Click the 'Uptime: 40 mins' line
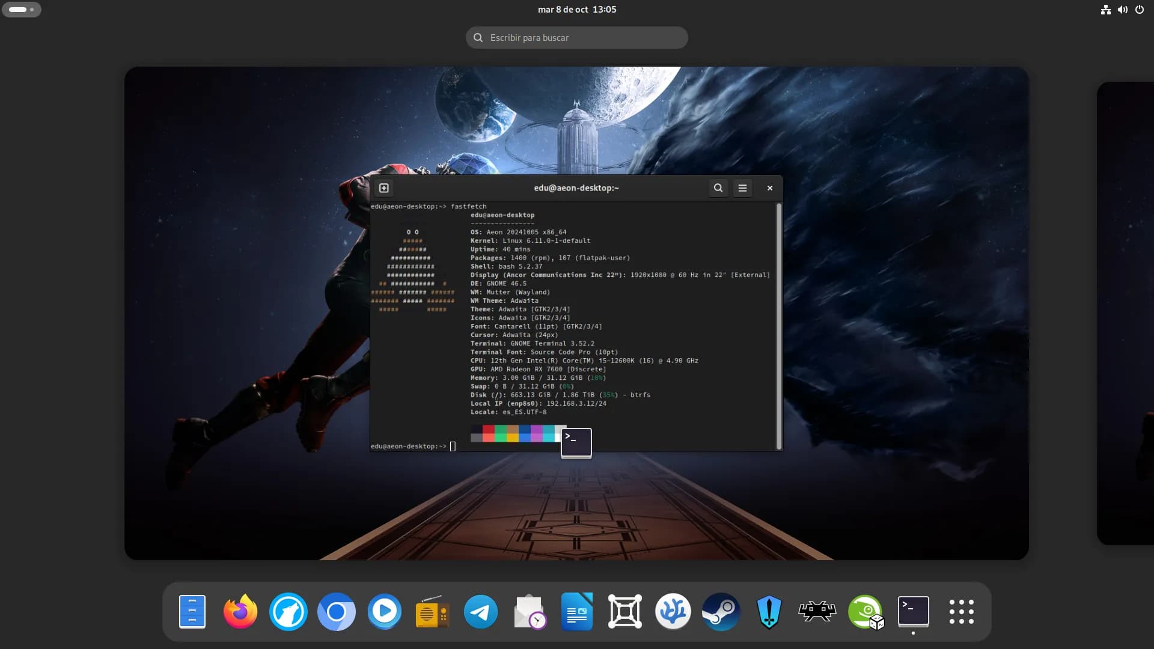 click(500, 249)
